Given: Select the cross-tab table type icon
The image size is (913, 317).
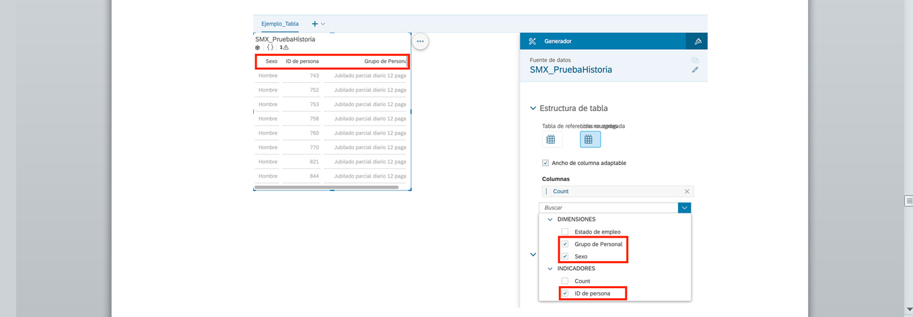Looking at the screenshot, I should point(551,139).
